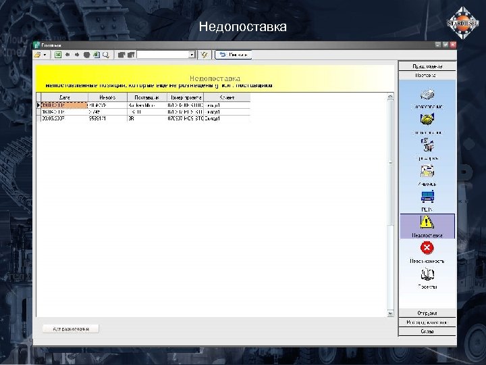The width and height of the screenshot is (486, 365).
Task: Click the green sheet with arrow toolbar icon
Action: (97, 55)
